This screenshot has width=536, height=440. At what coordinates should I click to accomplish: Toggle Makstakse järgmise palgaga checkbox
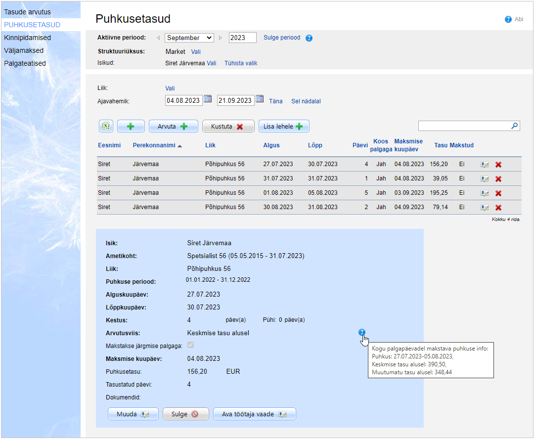190,346
